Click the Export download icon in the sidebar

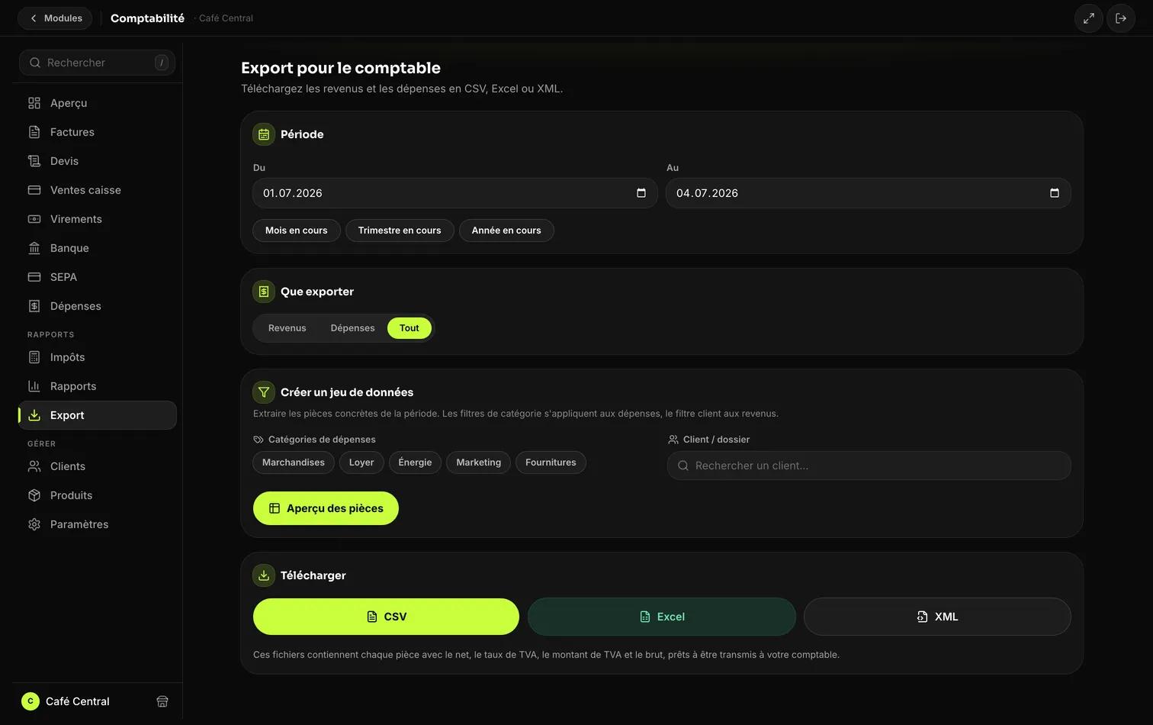point(34,415)
